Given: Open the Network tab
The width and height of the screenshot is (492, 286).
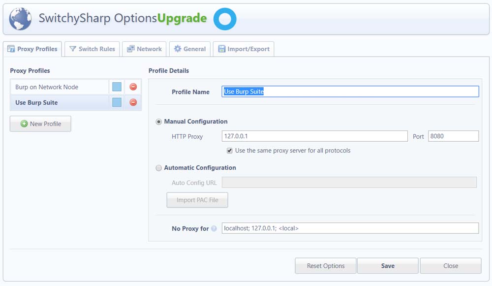Looking at the screenshot, I should (x=144, y=49).
